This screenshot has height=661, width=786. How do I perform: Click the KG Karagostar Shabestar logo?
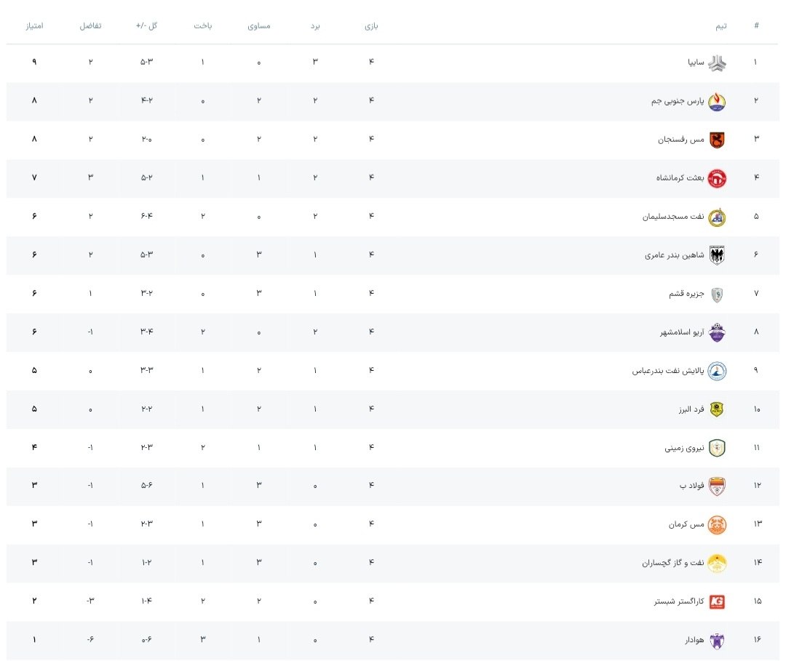(x=717, y=602)
